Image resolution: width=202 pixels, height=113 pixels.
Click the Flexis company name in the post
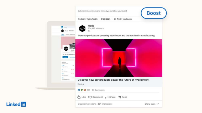[x=91, y=26]
